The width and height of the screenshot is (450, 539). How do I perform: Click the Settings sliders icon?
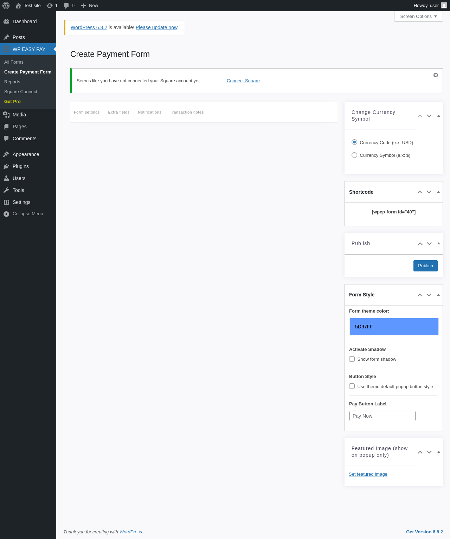[6, 202]
